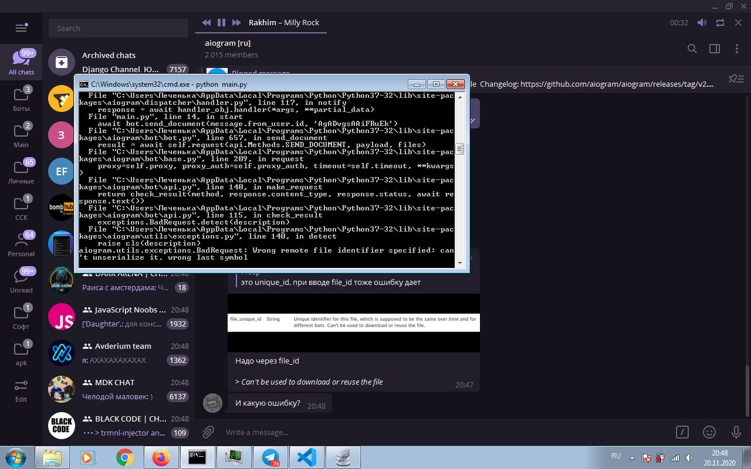751x469 pixels.
Task: Skip to next track in player
Action: [x=236, y=22]
